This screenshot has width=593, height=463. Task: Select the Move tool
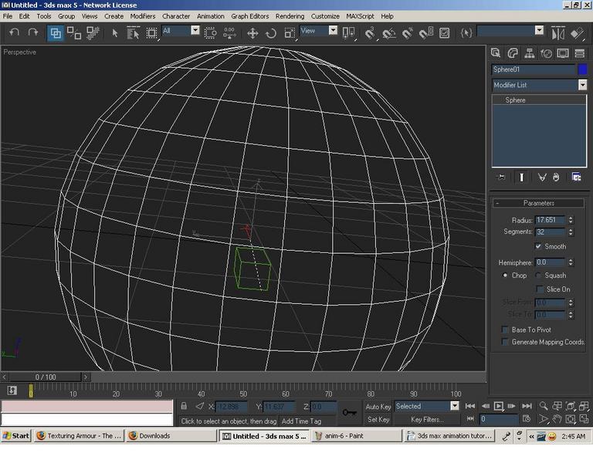click(252, 33)
